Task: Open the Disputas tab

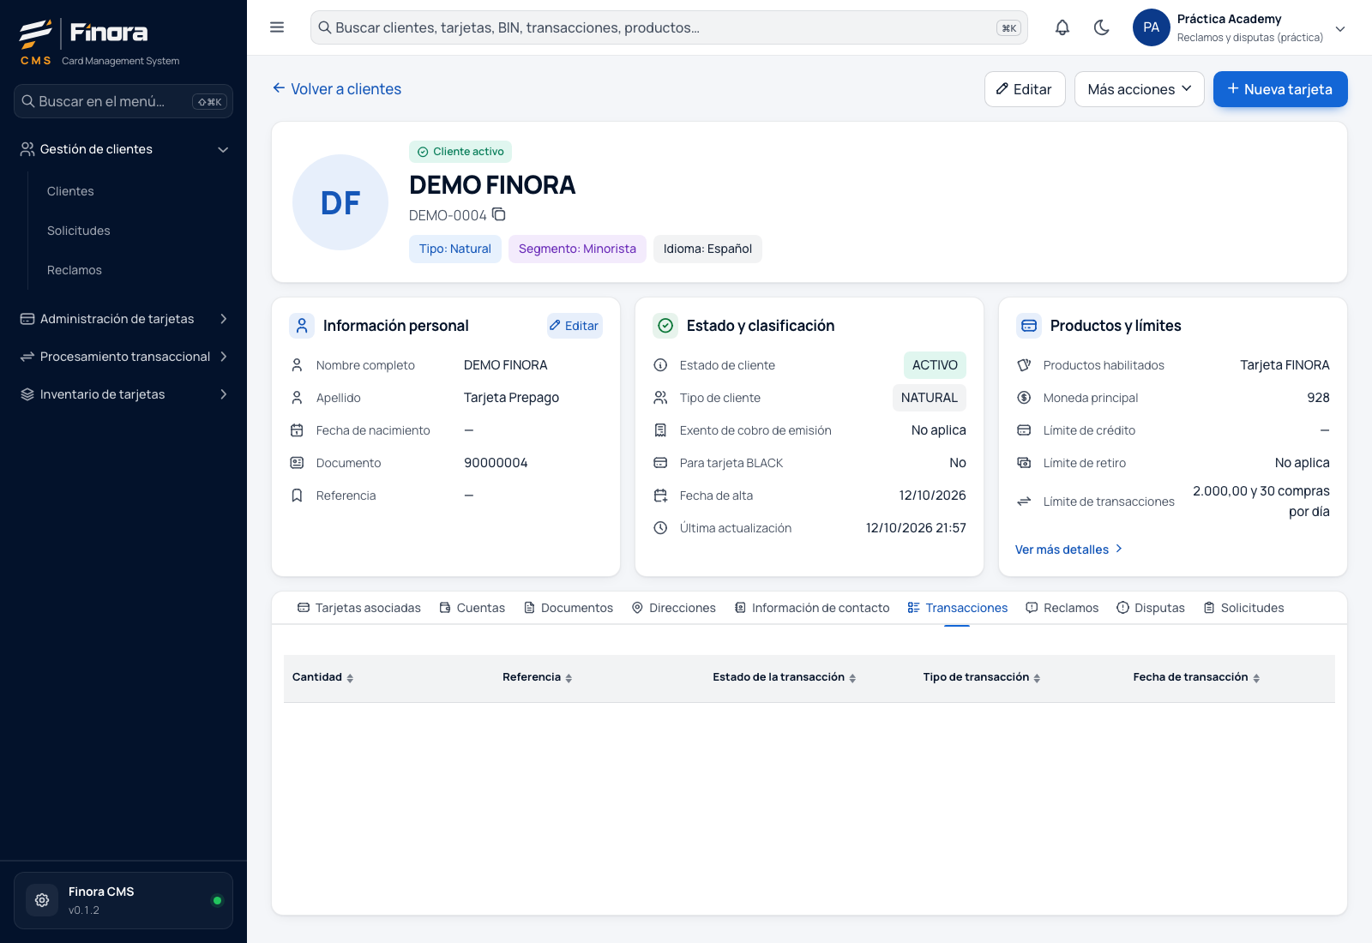Action: [1151, 608]
